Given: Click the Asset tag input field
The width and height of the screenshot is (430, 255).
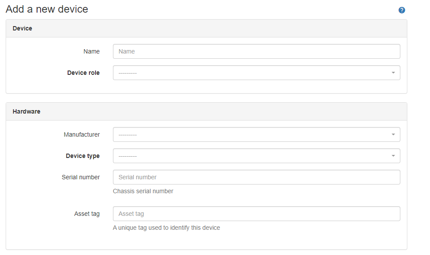Looking at the screenshot, I should (x=256, y=214).
